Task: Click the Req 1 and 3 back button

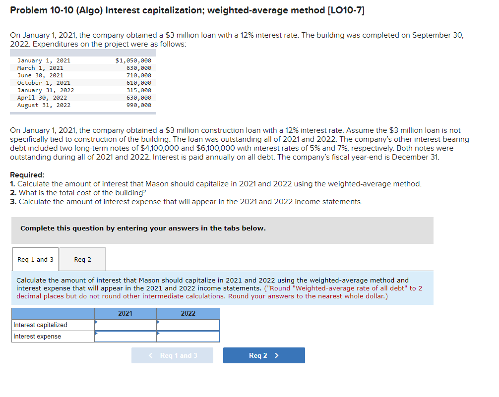Action: (172, 355)
